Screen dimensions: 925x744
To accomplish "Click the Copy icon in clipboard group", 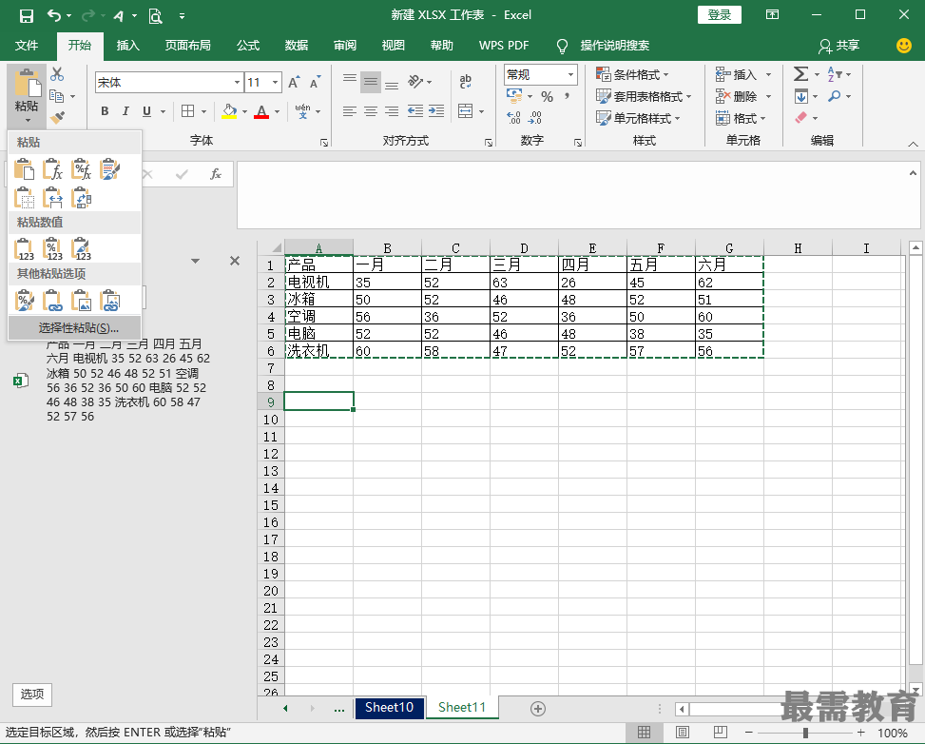I will tap(57, 96).
